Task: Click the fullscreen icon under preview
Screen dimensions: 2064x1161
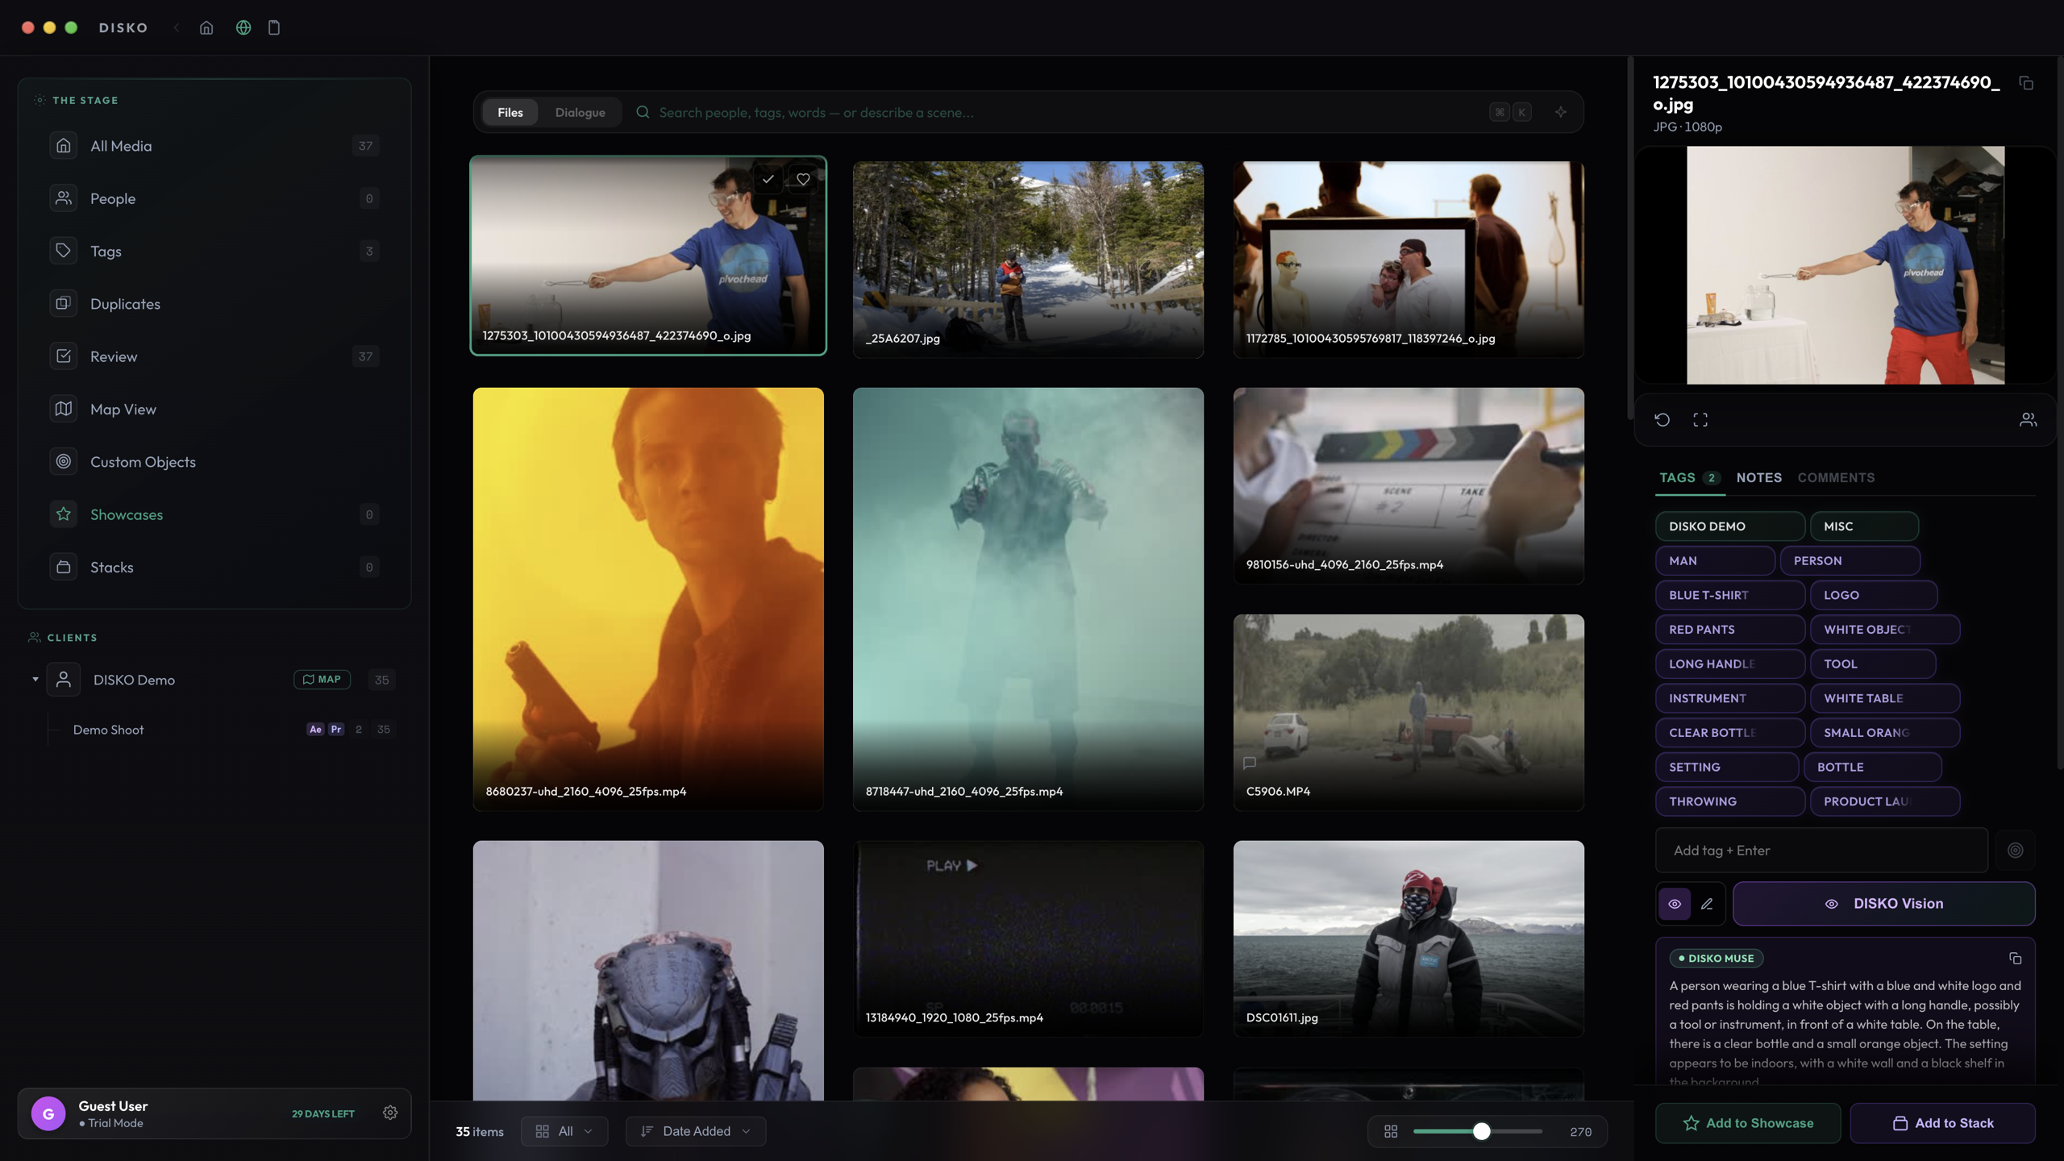Action: 1700,419
